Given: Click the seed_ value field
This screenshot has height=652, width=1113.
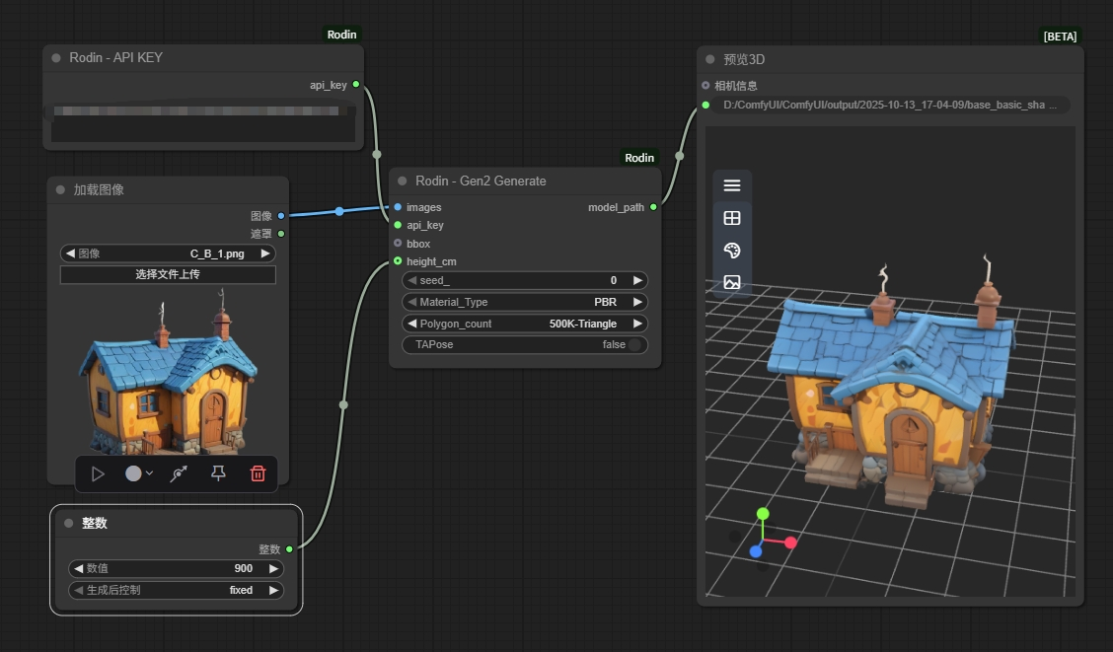Looking at the screenshot, I should [x=525, y=280].
